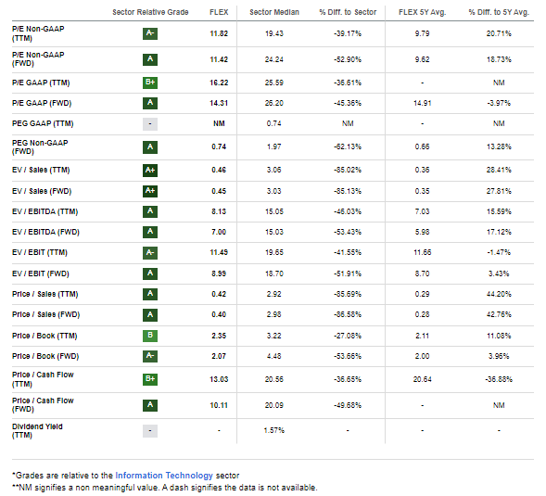The image size is (546, 496).
Task: Click the A grade badge for PEG Non-GAAP (FWD)
Action: 150,147
